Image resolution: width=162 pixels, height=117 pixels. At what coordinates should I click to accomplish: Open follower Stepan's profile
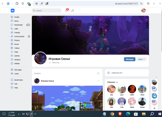[x=142, y=101]
